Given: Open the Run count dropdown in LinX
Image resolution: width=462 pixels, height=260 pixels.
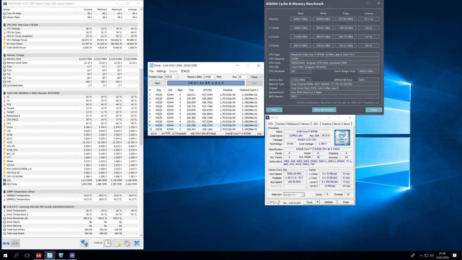Looking at the screenshot, I should (x=247, y=77).
